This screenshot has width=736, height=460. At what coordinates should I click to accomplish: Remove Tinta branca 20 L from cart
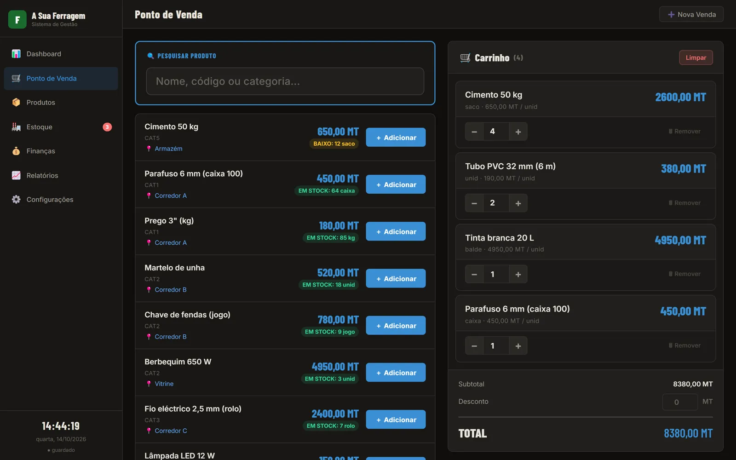[x=684, y=274]
